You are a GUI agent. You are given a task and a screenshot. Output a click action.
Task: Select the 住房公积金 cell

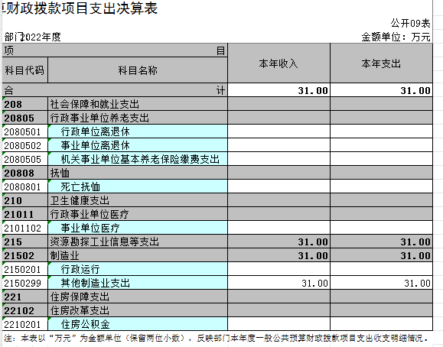click(x=138, y=324)
